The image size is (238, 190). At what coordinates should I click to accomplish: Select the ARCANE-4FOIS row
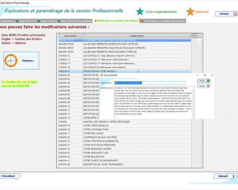pos(125,44)
